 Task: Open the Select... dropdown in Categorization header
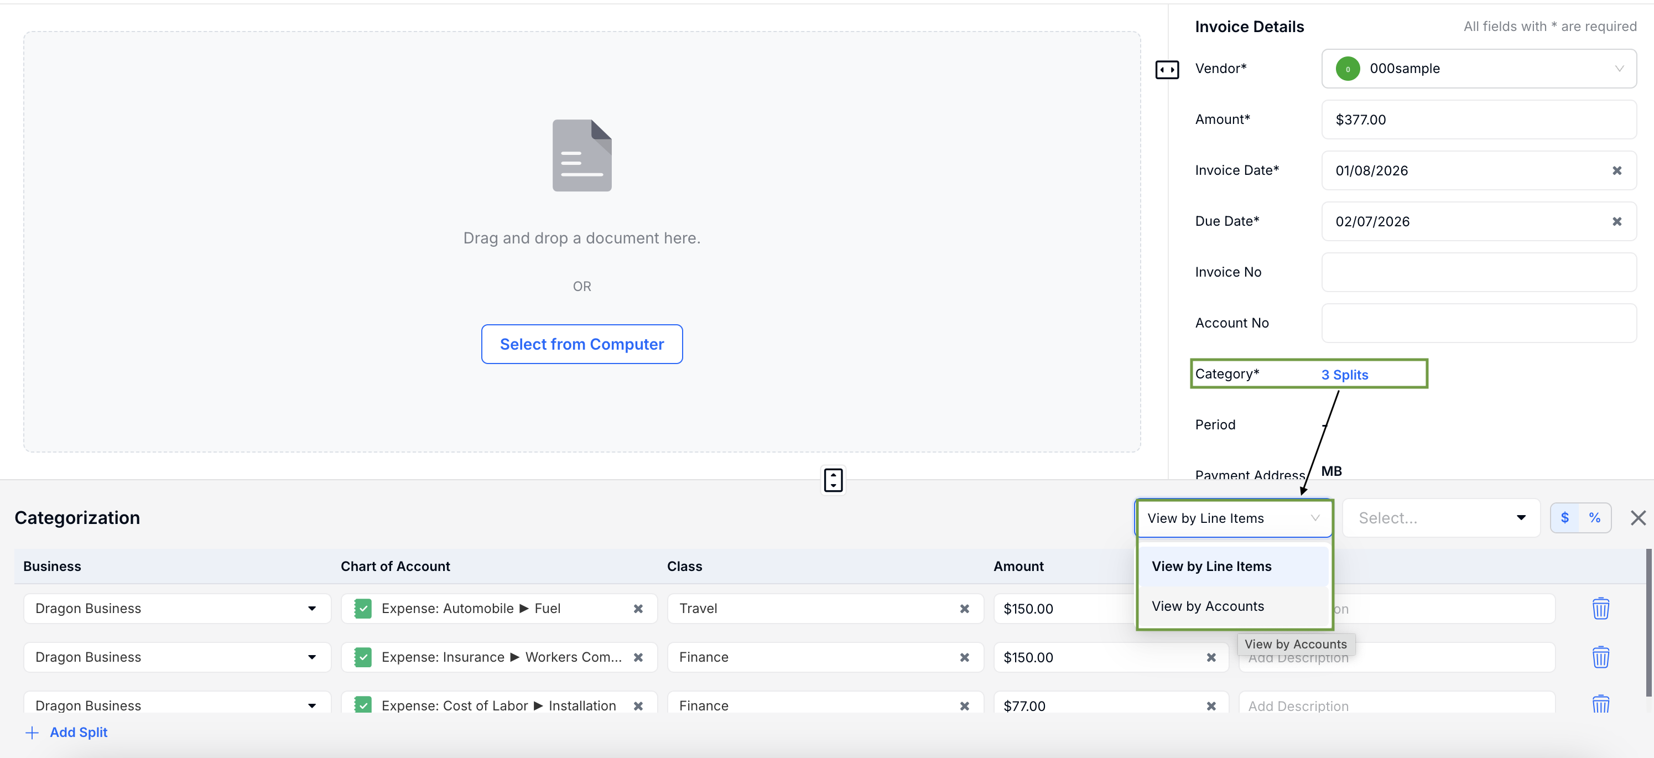pyautogui.click(x=1441, y=518)
